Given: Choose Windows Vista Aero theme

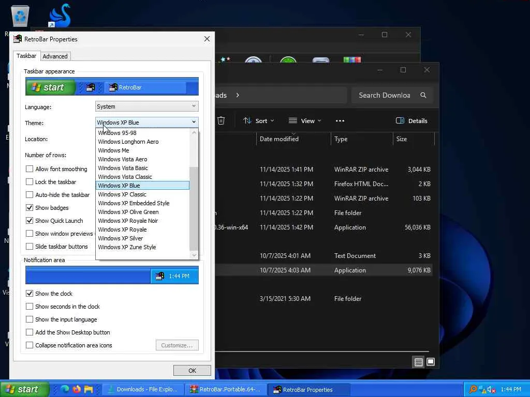Looking at the screenshot, I should click(143, 159).
